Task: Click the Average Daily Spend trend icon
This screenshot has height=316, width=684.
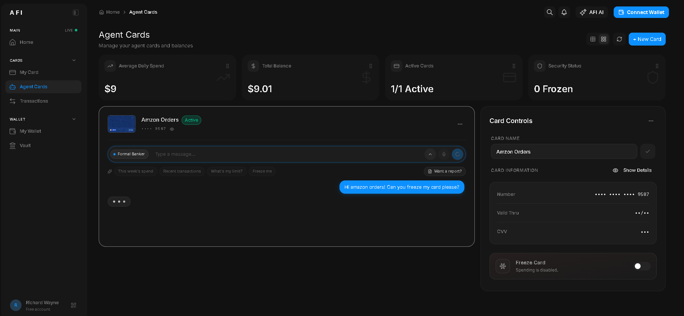Action: [110, 66]
